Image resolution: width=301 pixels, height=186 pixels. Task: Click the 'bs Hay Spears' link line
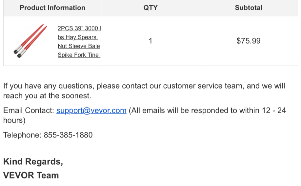pos(78,37)
